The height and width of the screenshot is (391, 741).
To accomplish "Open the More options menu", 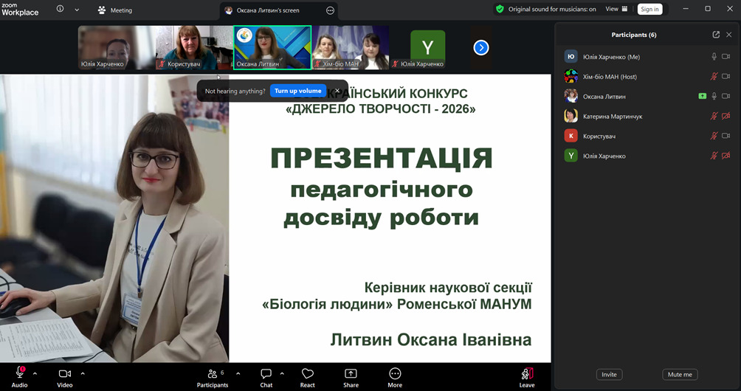I will pos(395,376).
